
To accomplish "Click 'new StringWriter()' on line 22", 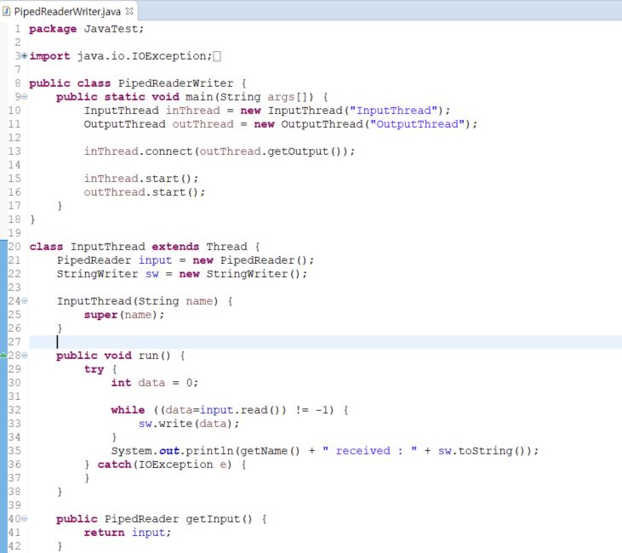I will (243, 274).
